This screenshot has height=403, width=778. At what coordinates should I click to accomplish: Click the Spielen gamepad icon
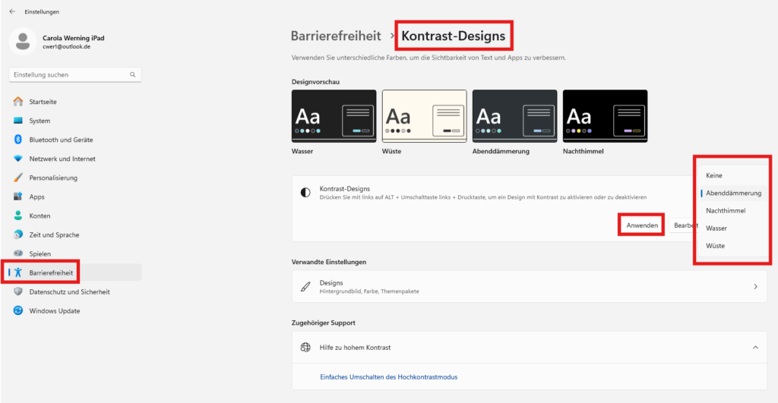click(18, 253)
